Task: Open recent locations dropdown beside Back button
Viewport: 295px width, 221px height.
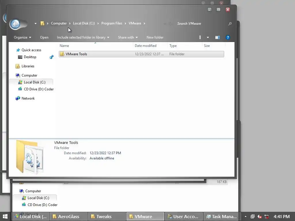Action: tap(35, 24)
